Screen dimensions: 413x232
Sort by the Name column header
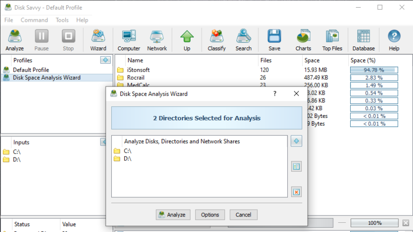(135, 60)
